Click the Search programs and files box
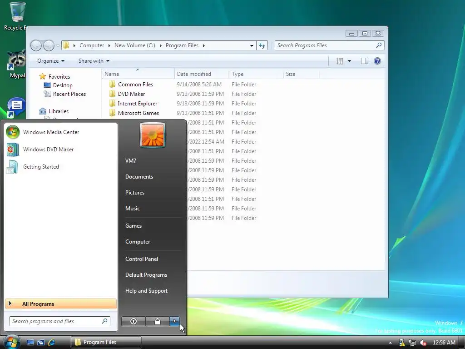This screenshot has height=349, width=465. [59, 321]
